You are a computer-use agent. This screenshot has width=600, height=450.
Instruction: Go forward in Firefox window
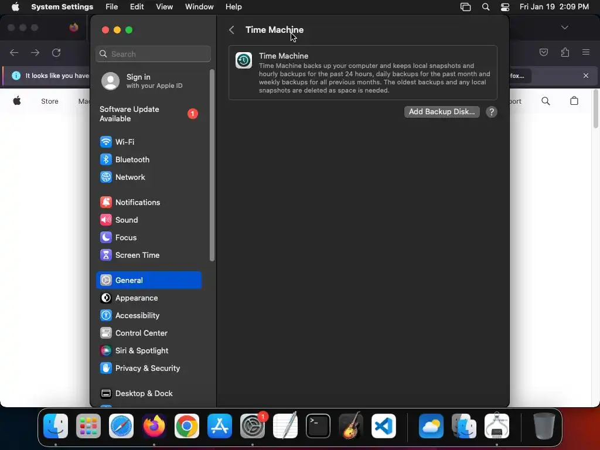(35, 52)
